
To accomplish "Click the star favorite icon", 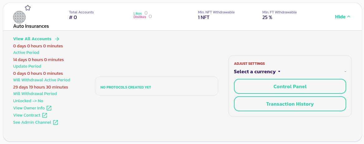I will [28, 8].
